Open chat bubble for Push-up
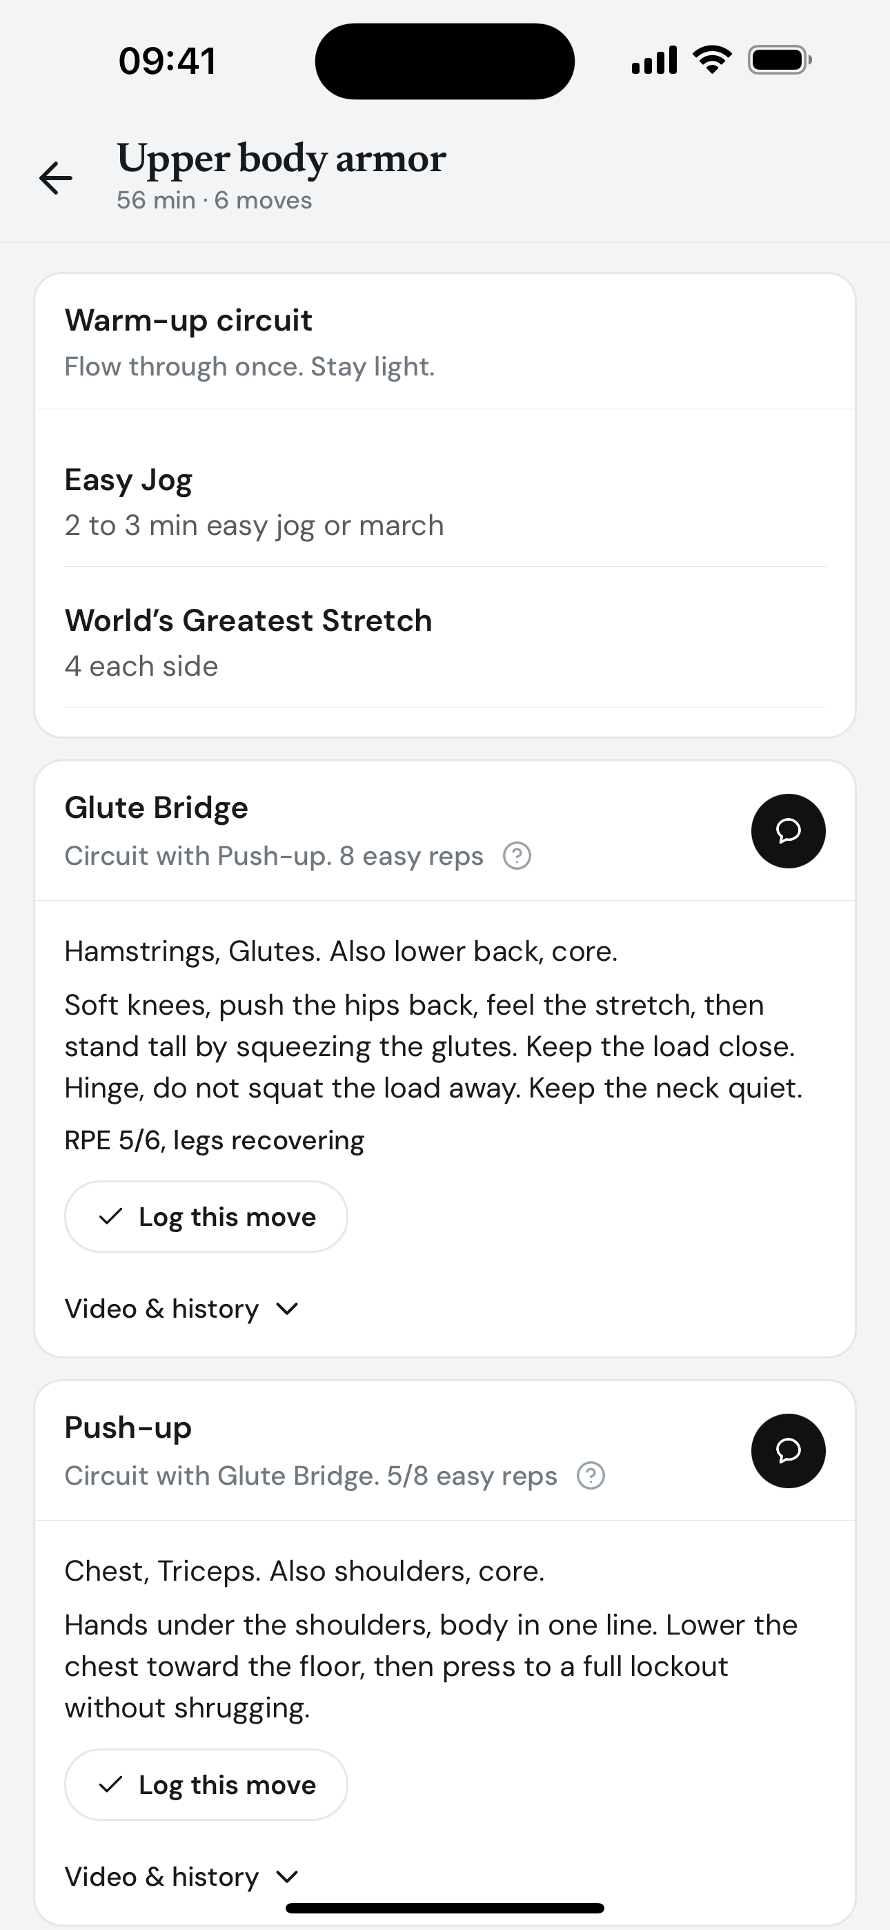Image resolution: width=890 pixels, height=1930 pixels. 788,1450
